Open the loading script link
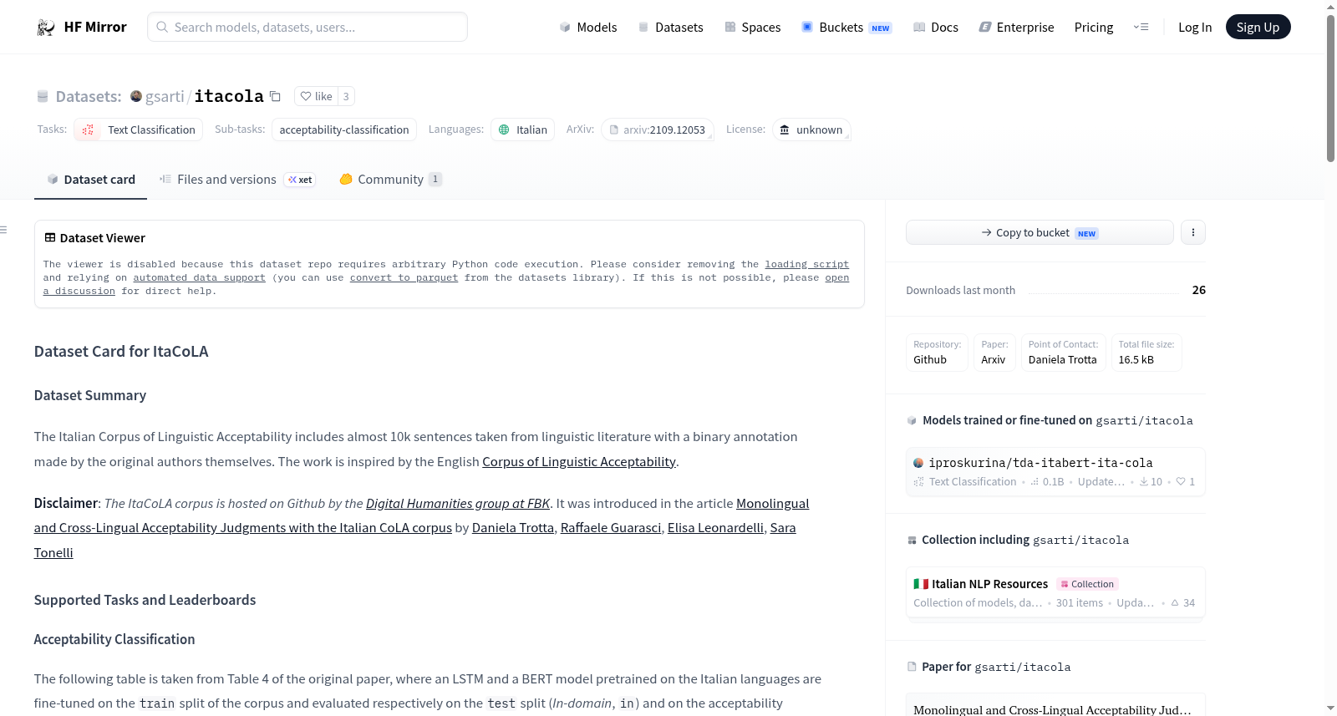This screenshot has width=1337, height=716. pos(806,264)
